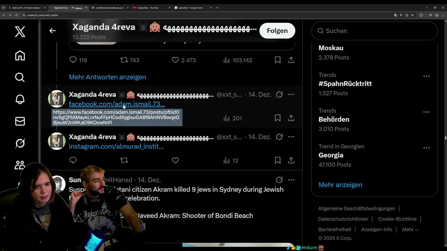Open Datenschutzrichtlinien link

pos(343,219)
